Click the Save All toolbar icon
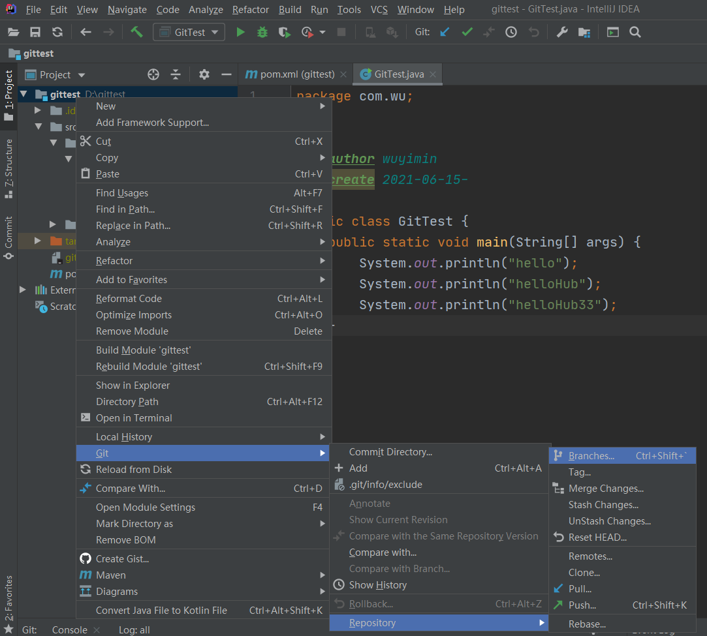The image size is (707, 636). click(x=35, y=32)
